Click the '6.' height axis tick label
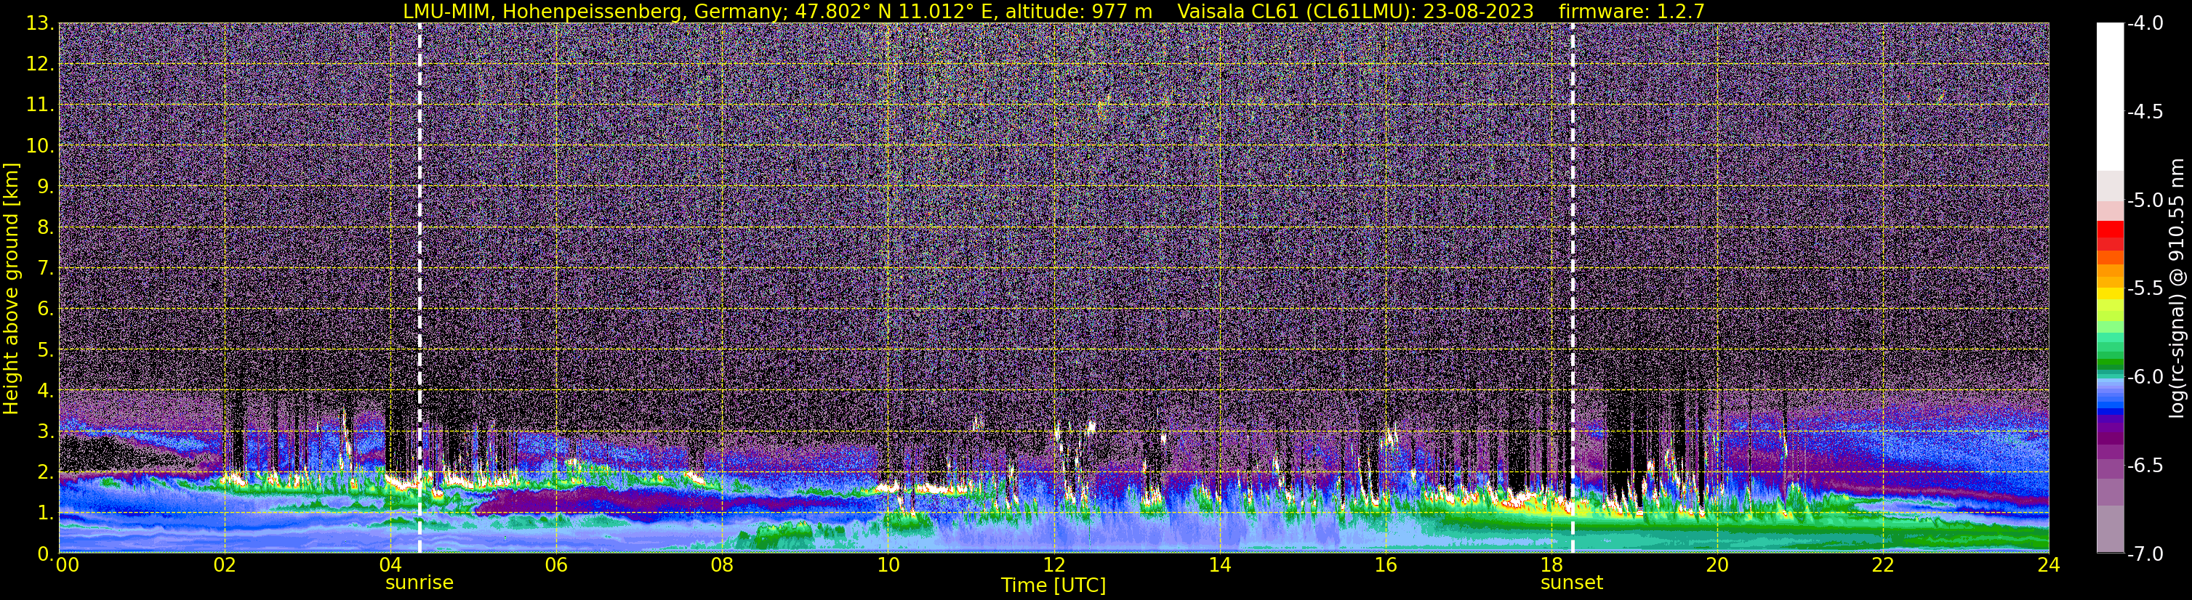 (46, 309)
